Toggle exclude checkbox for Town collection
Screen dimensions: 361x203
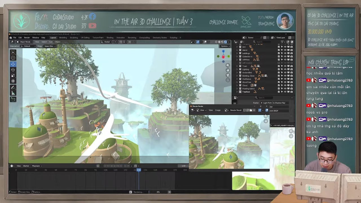coord(279,66)
